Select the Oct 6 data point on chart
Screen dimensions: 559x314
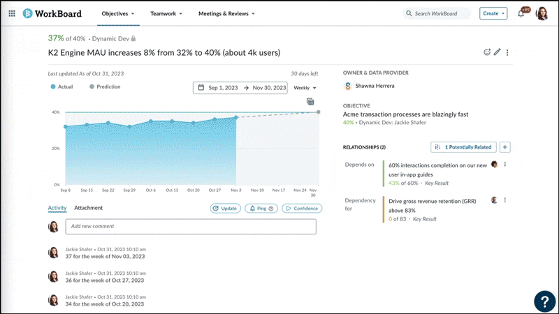click(151, 121)
